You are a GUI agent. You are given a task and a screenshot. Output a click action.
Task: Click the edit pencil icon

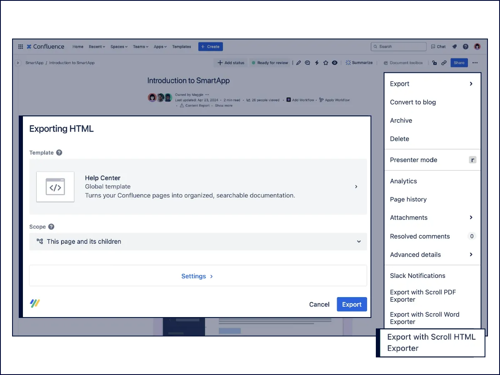coord(298,63)
